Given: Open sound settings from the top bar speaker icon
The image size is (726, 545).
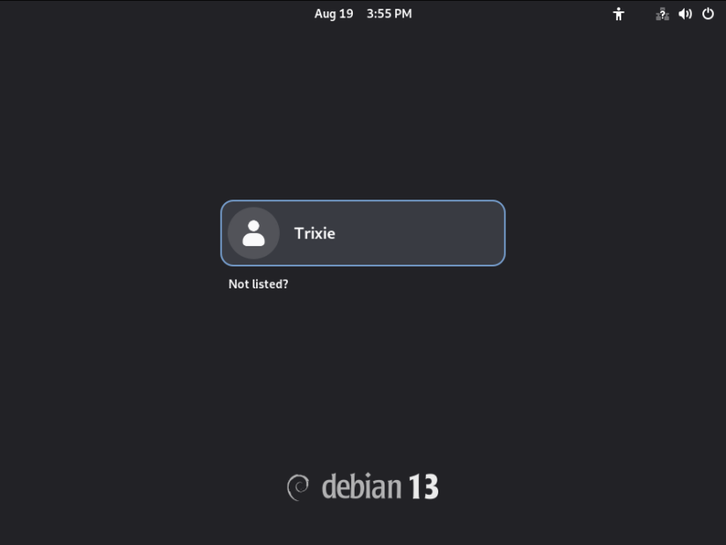Looking at the screenshot, I should [686, 14].
